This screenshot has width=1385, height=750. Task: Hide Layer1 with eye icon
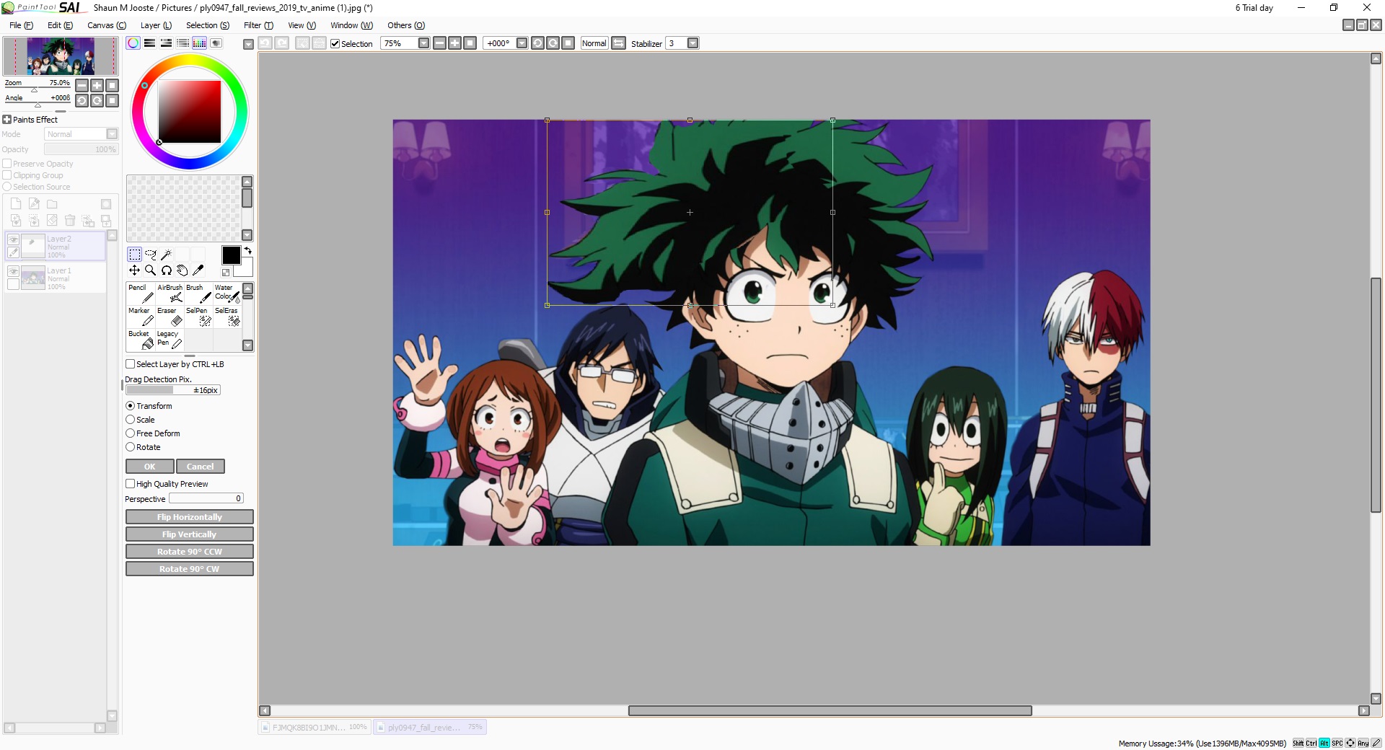13,271
